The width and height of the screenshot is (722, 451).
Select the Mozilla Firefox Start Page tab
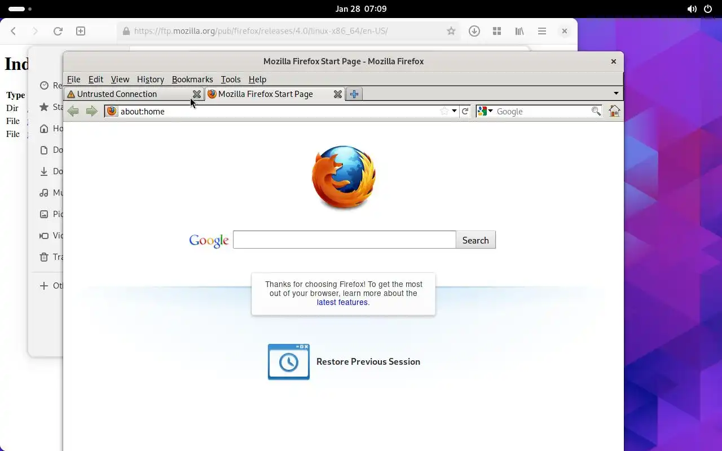tap(275, 94)
